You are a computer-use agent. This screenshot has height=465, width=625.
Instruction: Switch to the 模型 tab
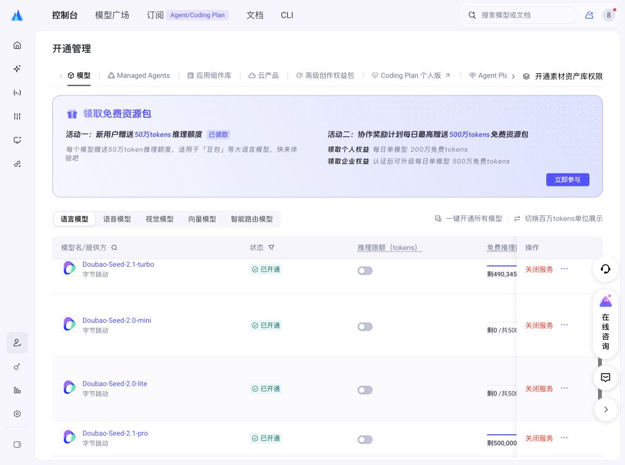79,75
